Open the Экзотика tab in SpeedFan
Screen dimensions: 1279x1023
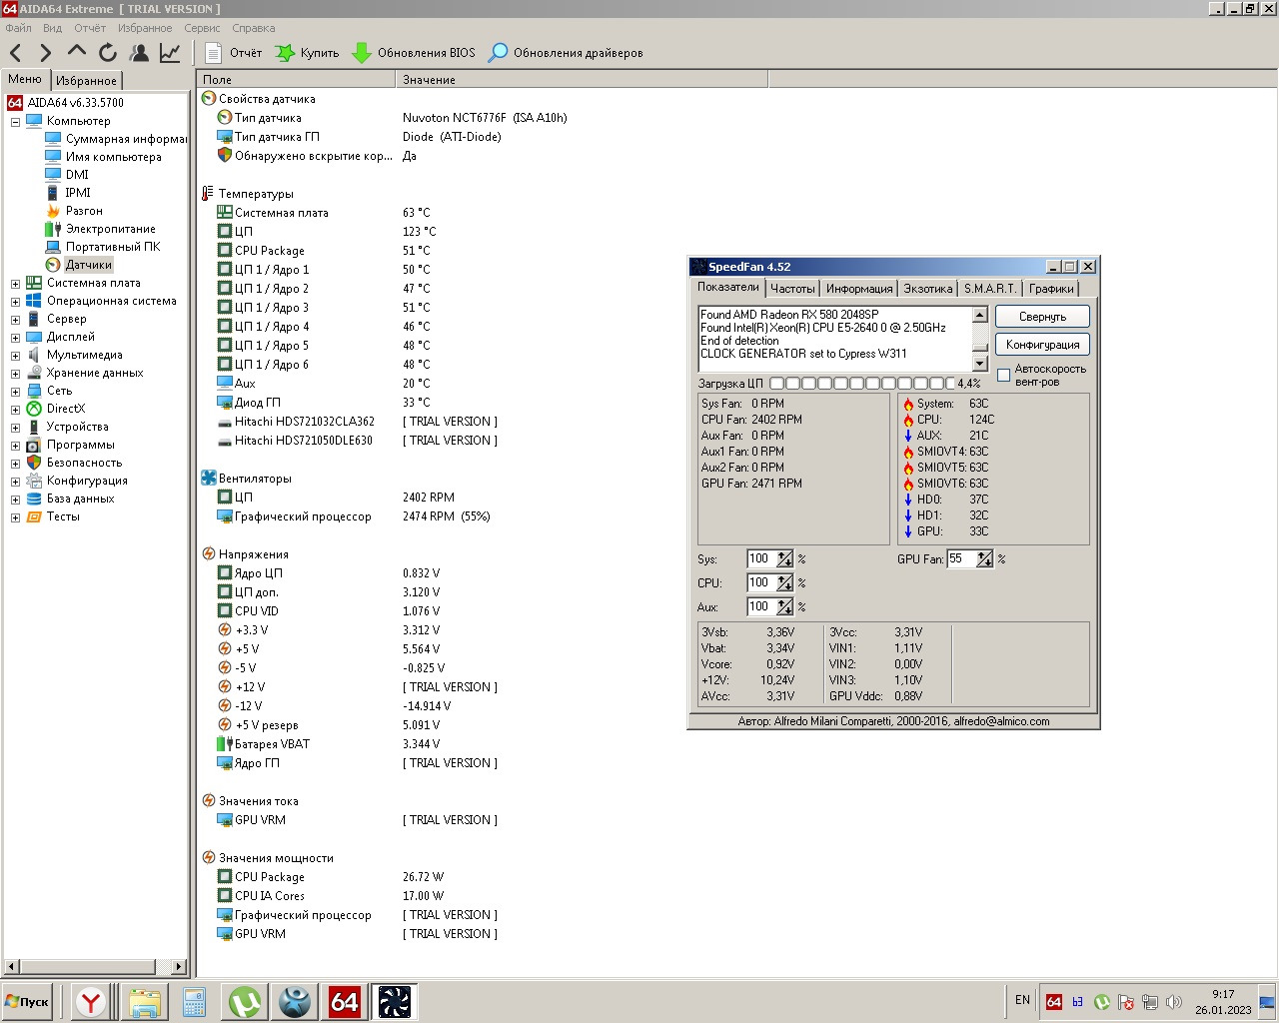coord(927,289)
